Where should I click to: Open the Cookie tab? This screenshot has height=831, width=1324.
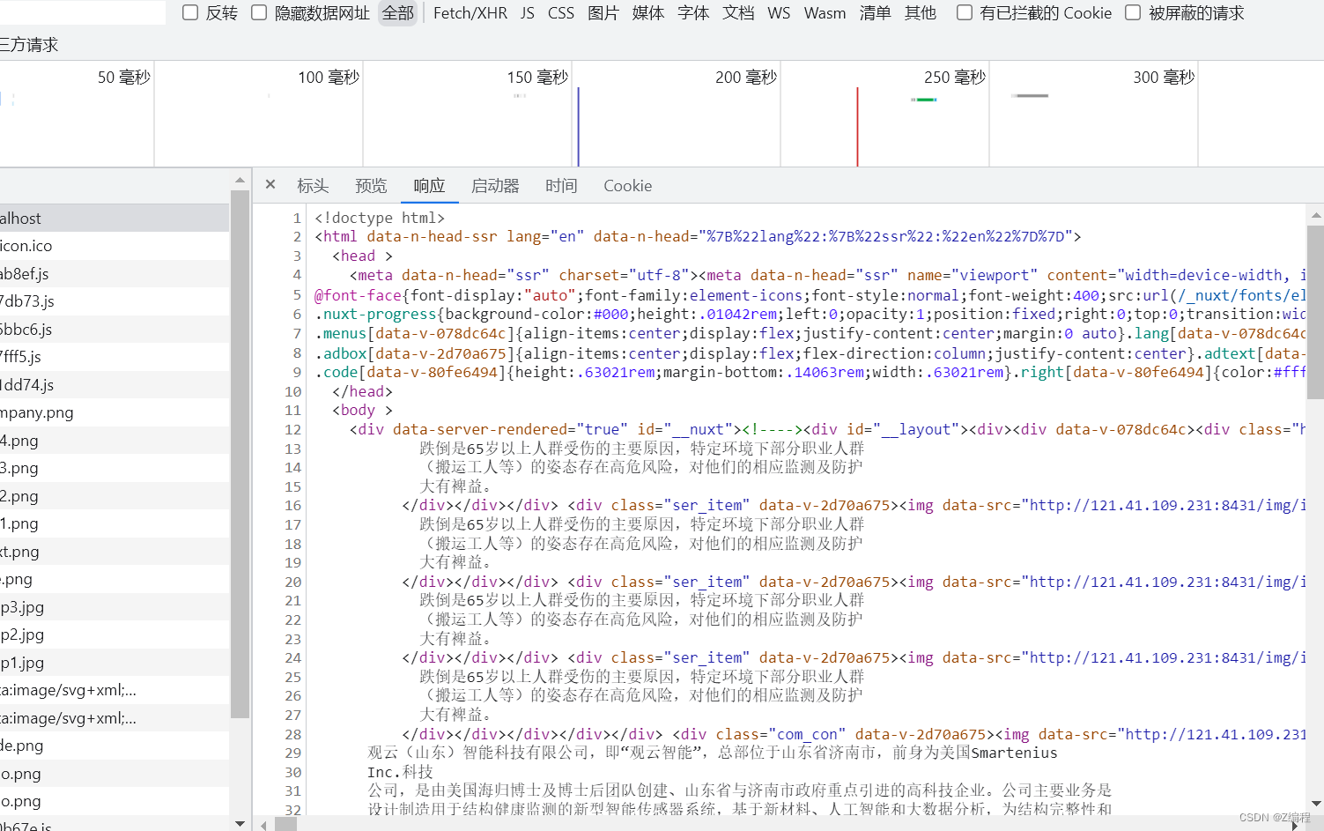click(x=628, y=186)
